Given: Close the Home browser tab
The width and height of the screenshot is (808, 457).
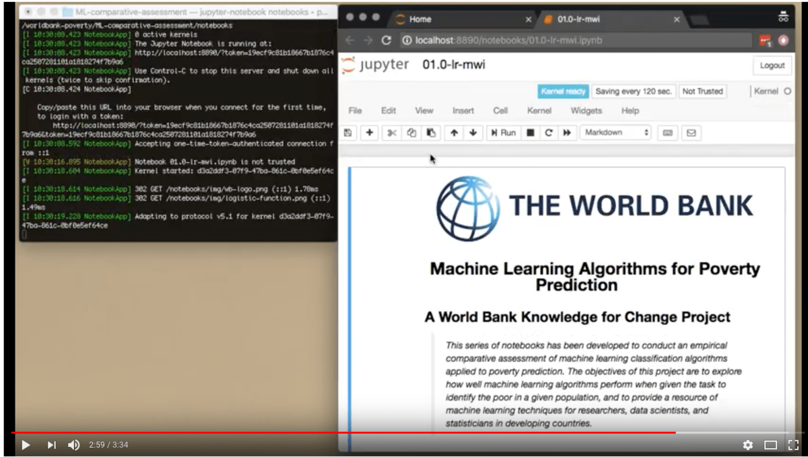Looking at the screenshot, I should click(528, 20).
